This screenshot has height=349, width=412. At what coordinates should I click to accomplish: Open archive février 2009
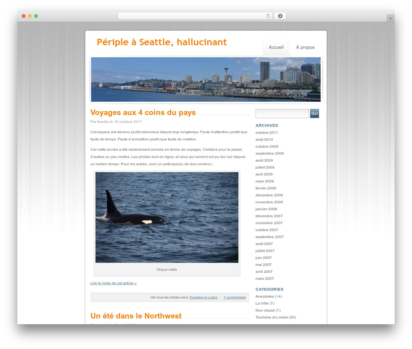pyautogui.click(x=266, y=188)
